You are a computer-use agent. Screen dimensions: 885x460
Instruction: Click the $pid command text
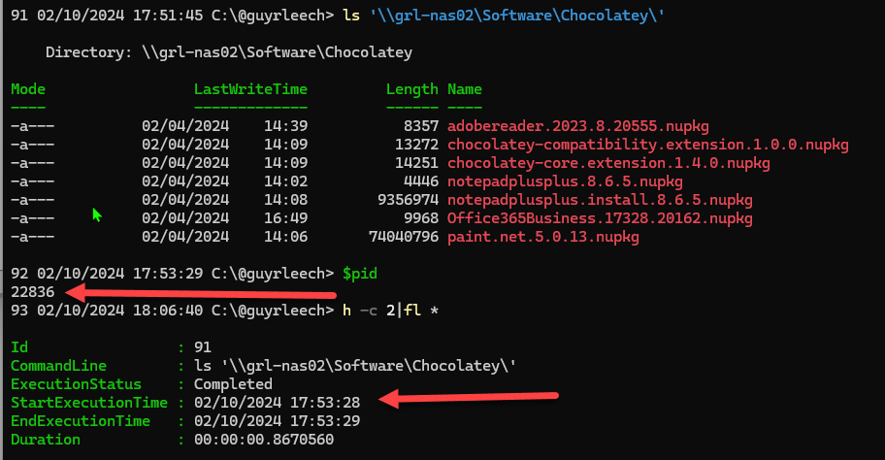pyautogui.click(x=360, y=274)
